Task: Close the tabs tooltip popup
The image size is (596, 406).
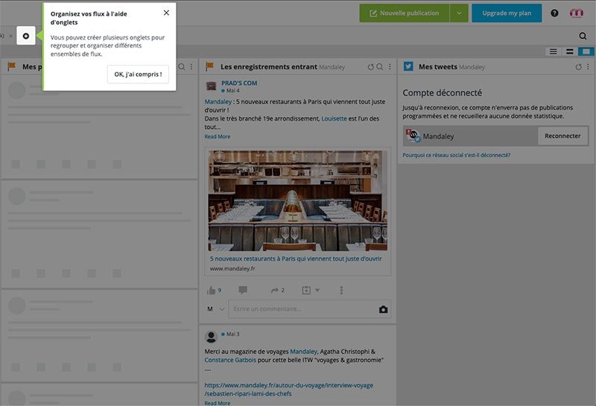Action: click(166, 13)
